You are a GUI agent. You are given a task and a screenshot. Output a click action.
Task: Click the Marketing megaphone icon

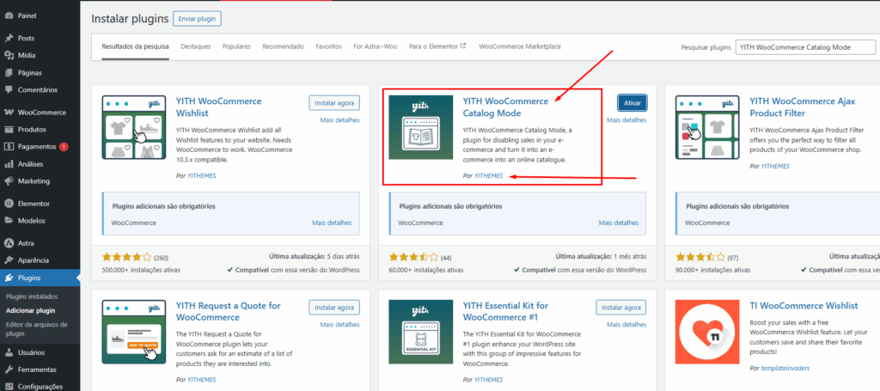(9, 180)
